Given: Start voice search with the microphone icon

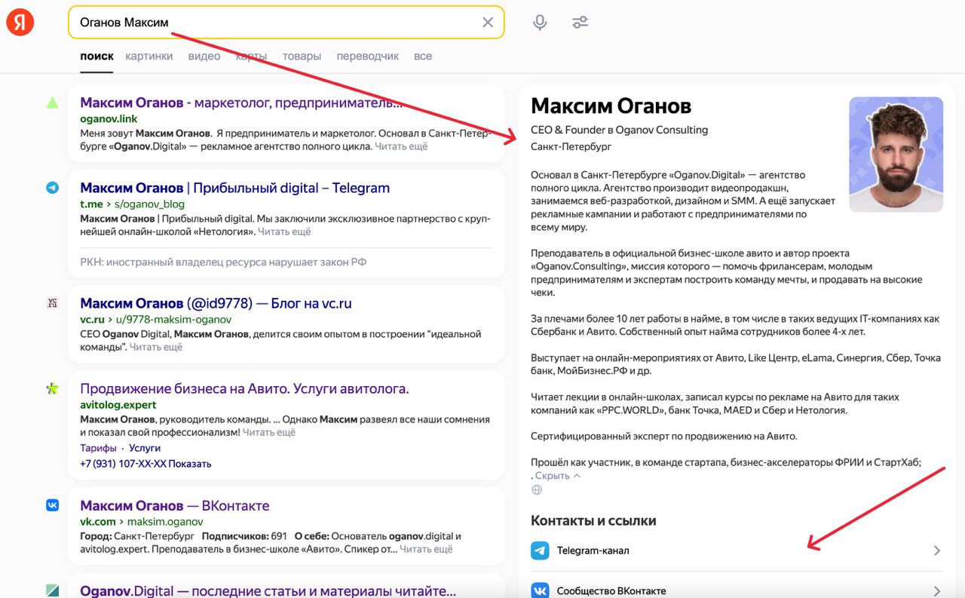Looking at the screenshot, I should (540, 23).
